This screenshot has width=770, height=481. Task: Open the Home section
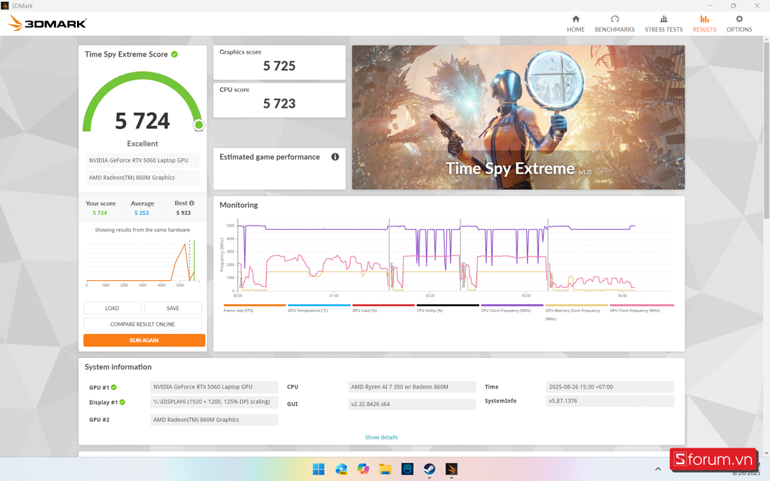coord(576,24)
